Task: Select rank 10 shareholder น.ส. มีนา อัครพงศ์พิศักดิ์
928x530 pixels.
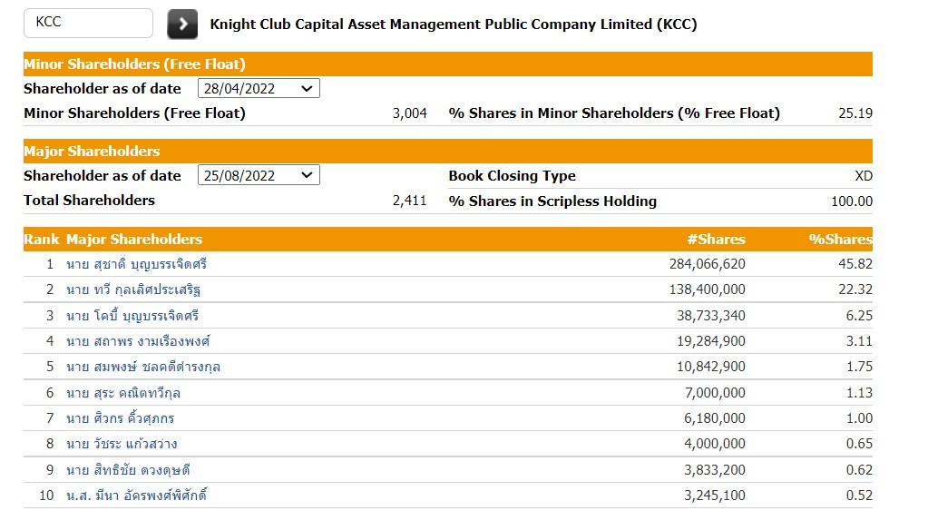Action: [x=136, y=496]
